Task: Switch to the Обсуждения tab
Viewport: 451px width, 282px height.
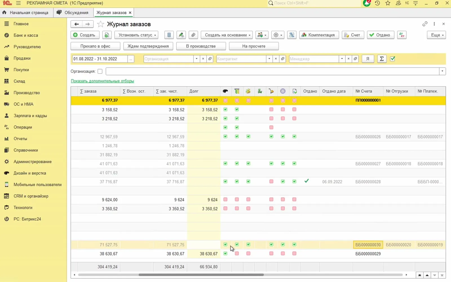Action: pyautogui.click(x=73, y=13)
